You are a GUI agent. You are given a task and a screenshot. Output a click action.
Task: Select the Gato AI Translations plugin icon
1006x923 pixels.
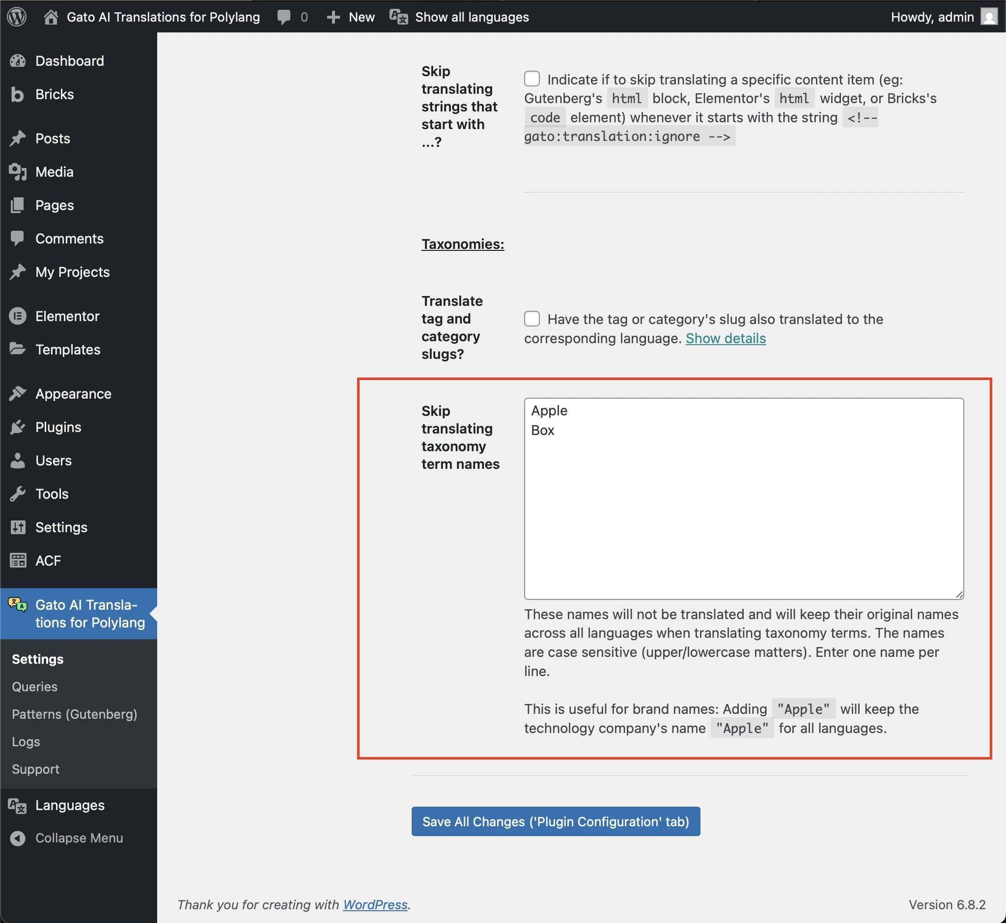click(x=18, y=605)
